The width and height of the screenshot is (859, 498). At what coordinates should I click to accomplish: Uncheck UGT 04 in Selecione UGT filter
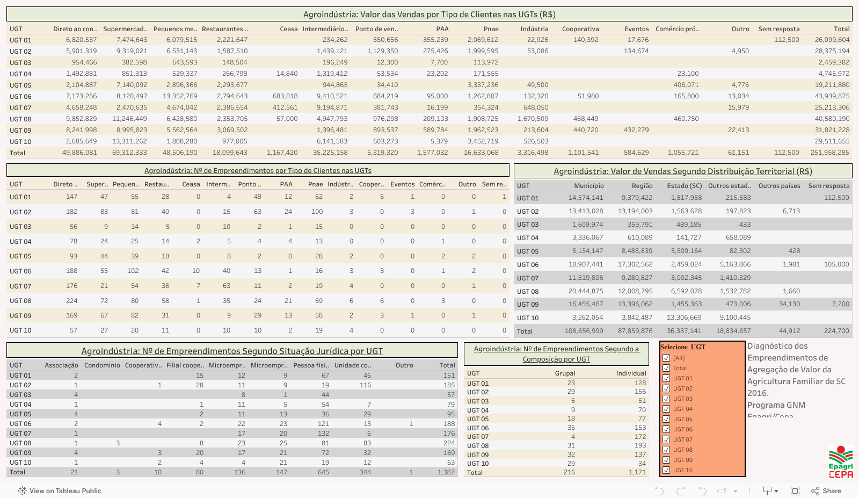[666, 409]
